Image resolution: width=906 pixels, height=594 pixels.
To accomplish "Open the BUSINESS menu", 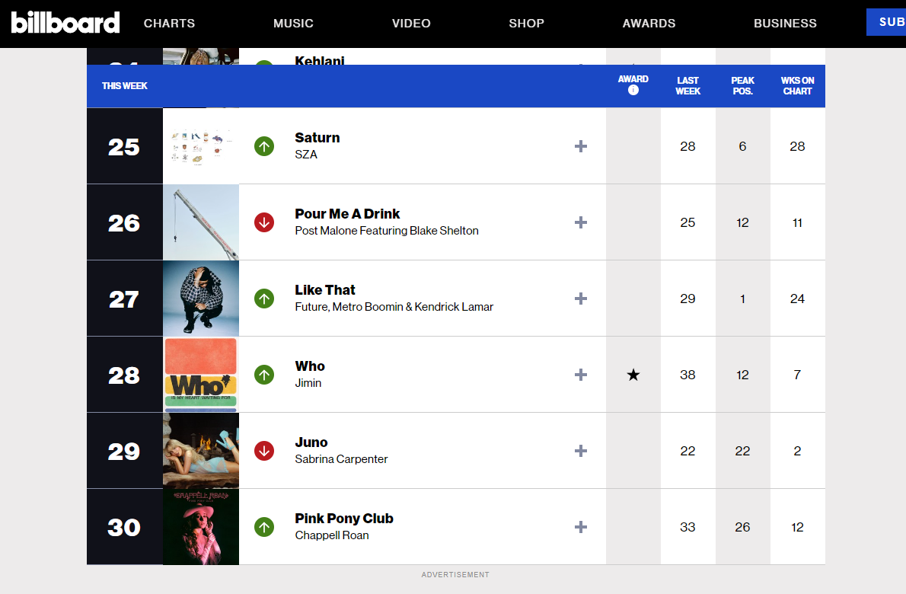I will coord(785,23).
